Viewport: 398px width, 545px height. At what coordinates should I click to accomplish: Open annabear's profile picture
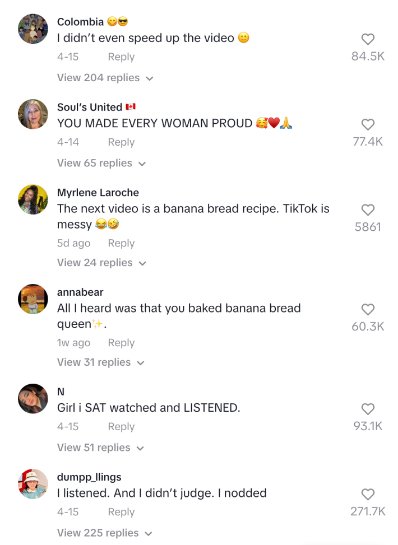(33, 299)
